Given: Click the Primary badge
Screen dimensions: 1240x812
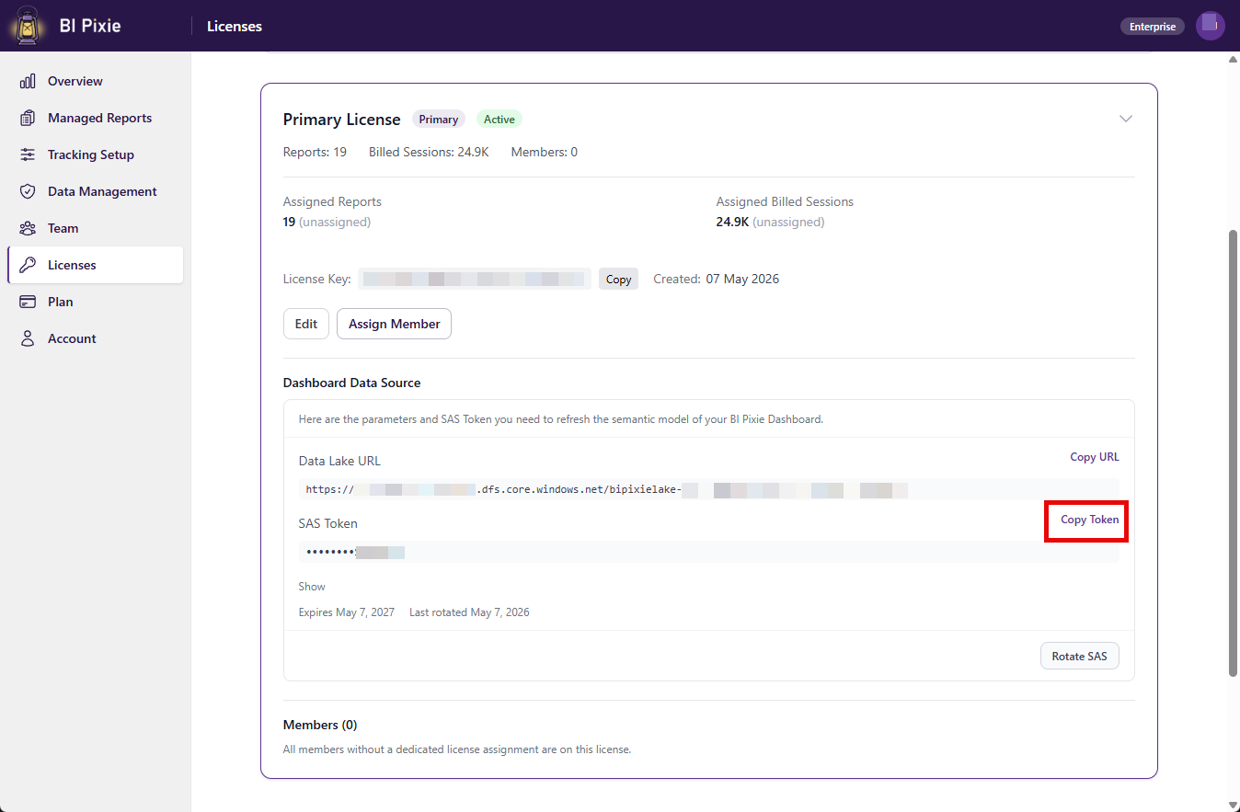Looking at the screenshot, I should pos(439,120).
